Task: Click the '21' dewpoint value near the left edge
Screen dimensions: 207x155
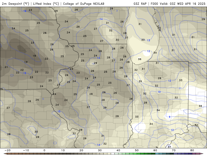Action: pos(6,67)
